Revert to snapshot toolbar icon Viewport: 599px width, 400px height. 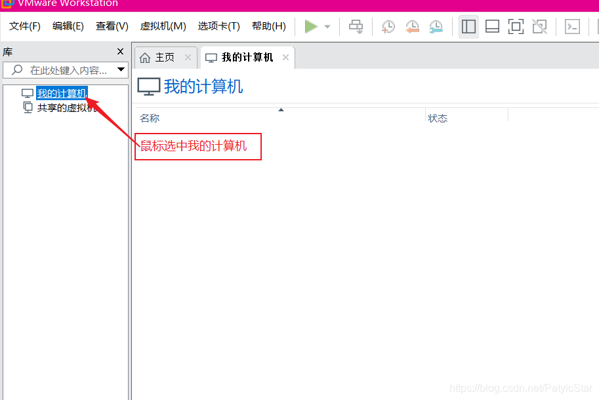click(412, 27)
